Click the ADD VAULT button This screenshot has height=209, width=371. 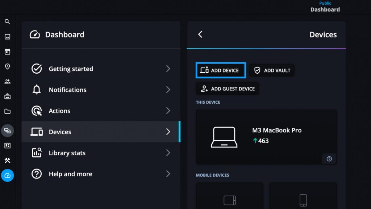[272, 70]
